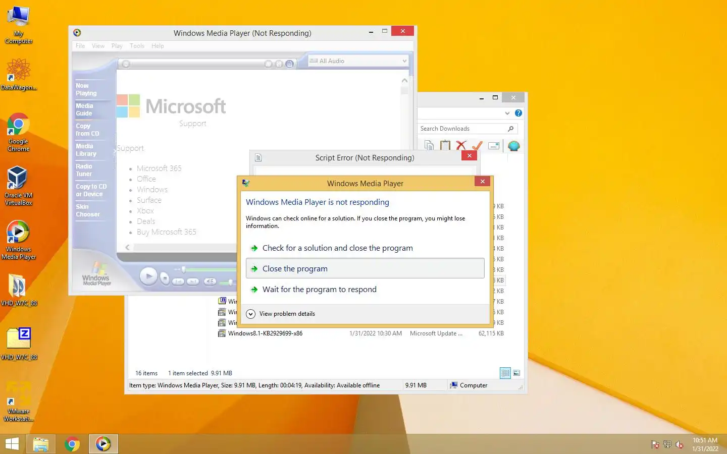
Task: Open Google Chrome desktop shortcut
Action: tap(19, 132)
